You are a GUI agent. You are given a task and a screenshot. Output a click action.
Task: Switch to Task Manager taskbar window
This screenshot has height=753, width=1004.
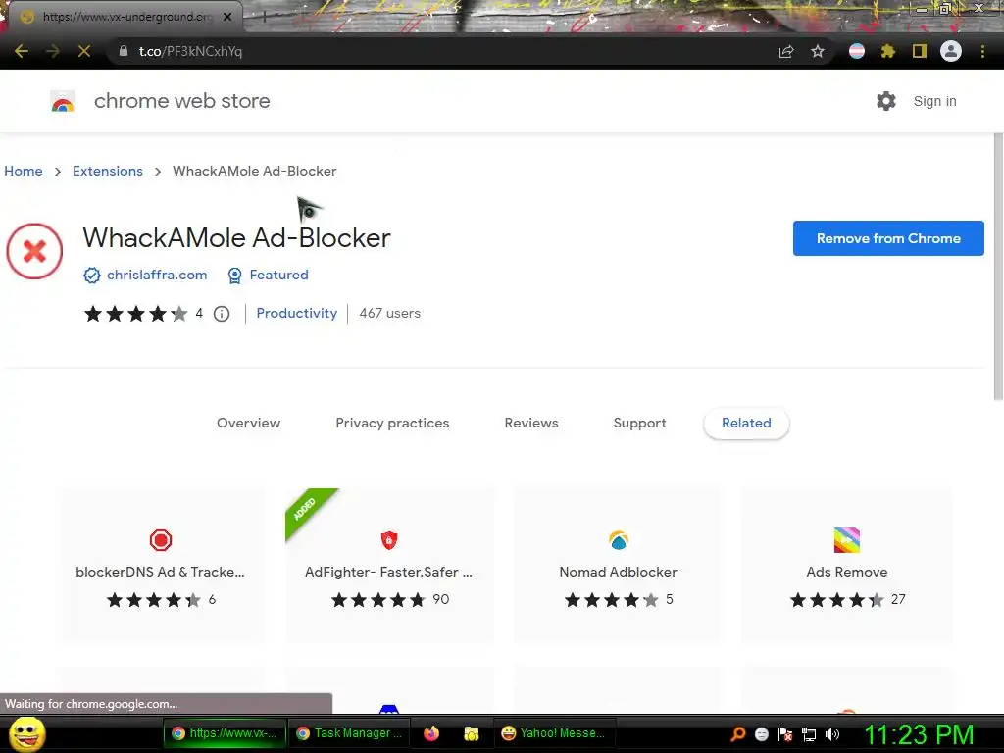click(x=350, y=733)
